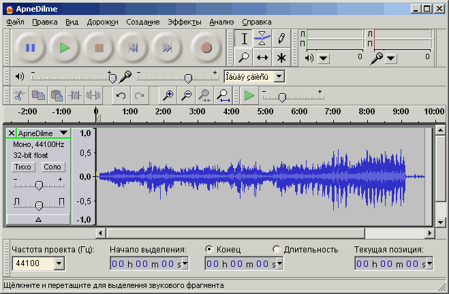This screenshot has width=449, height=294.
Task: Select the Draw pencil tool
Action: [x=281, y=38]
